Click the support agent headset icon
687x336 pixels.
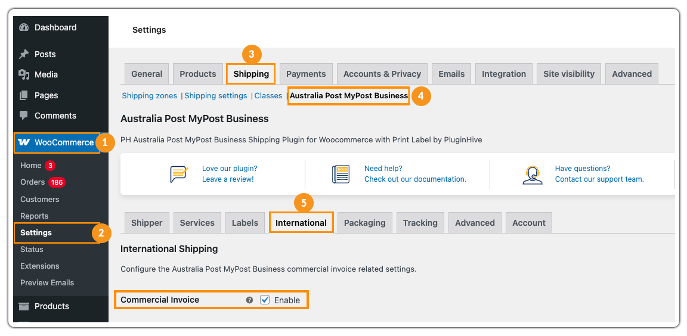[533, 175]
